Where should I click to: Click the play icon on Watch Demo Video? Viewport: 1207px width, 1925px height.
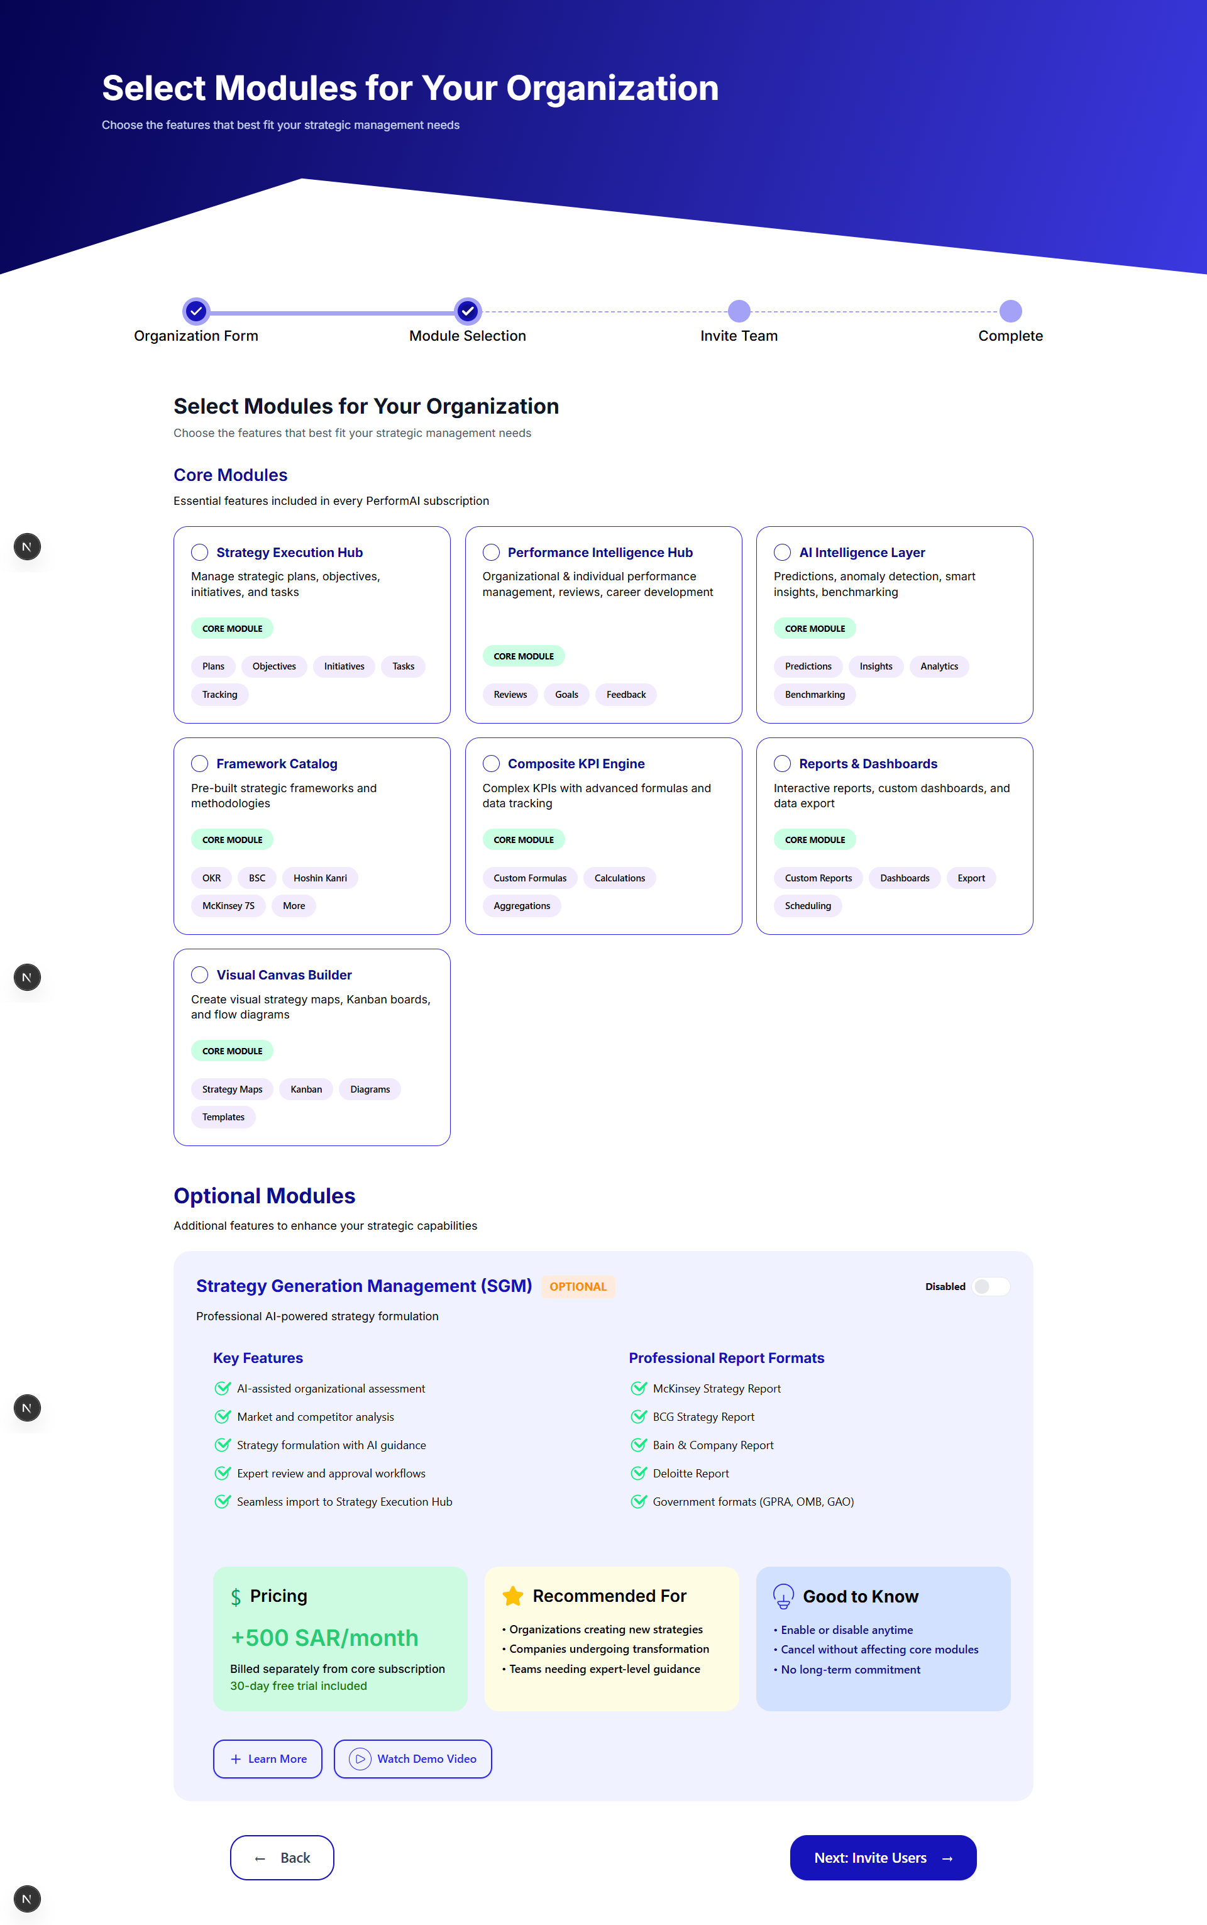point(361,1759)
